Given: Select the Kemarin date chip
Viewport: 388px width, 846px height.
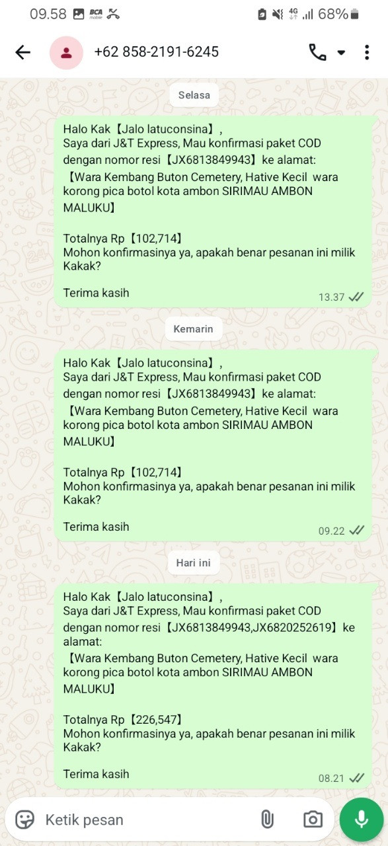Looking at the screenshot, I should click(x=193, y=329).
